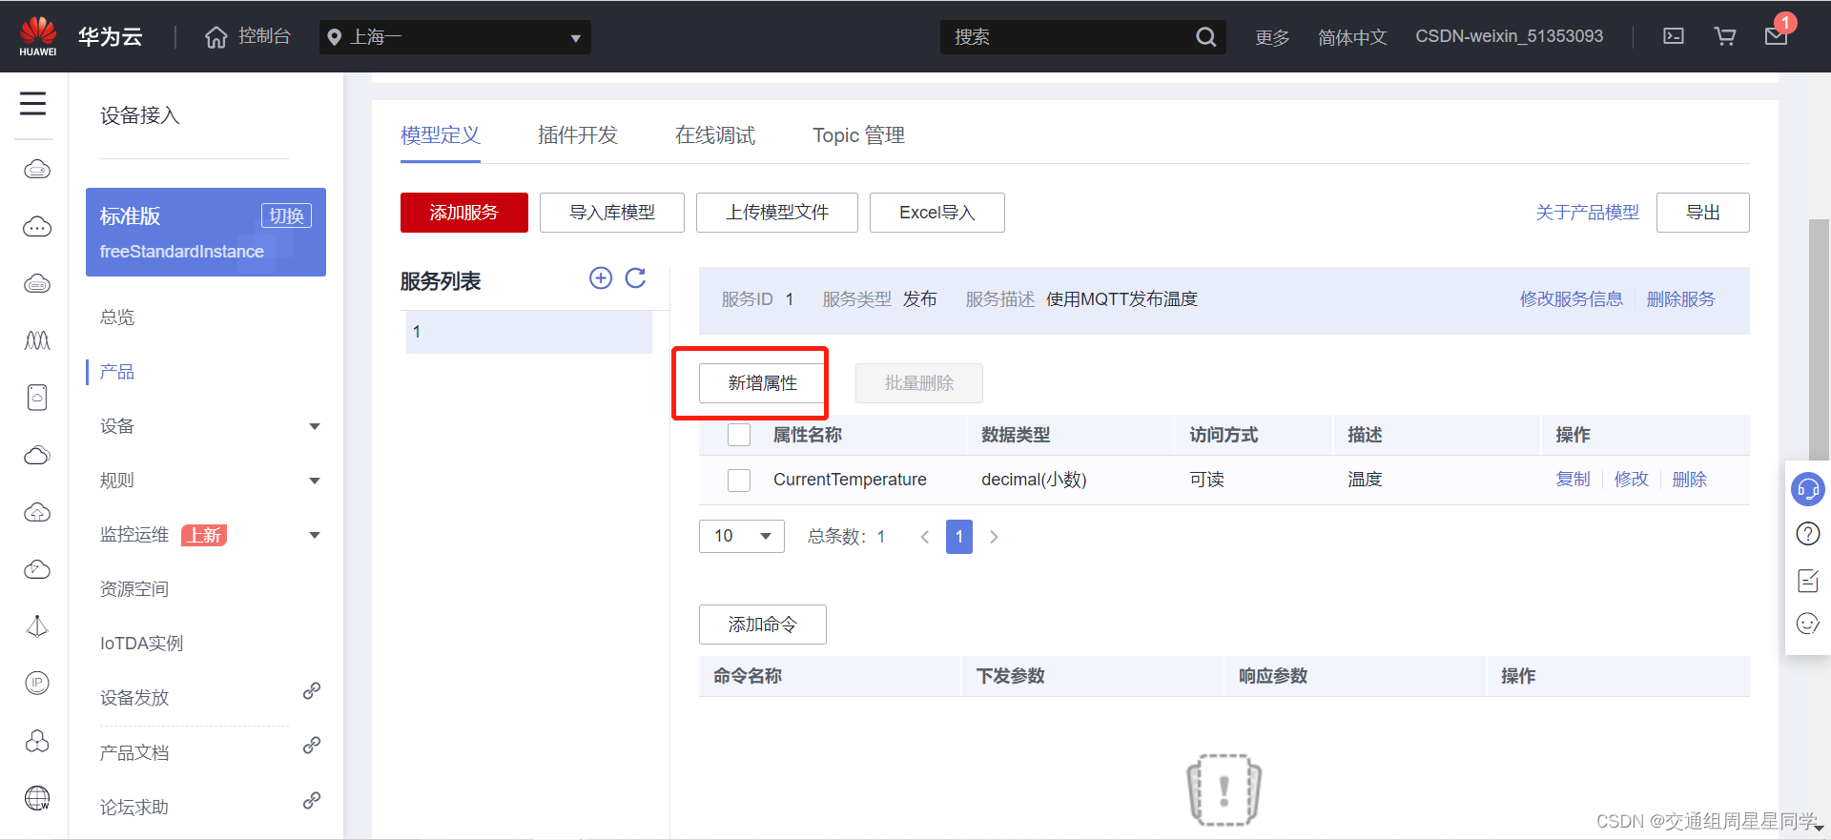Screen dimensions: 1831x840
Task: Click the Excel导入 button
Action: [x=937, y=213]
